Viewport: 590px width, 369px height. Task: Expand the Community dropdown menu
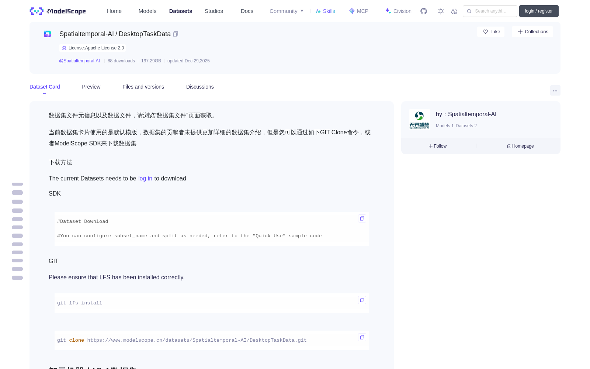(x=287, y=11)
